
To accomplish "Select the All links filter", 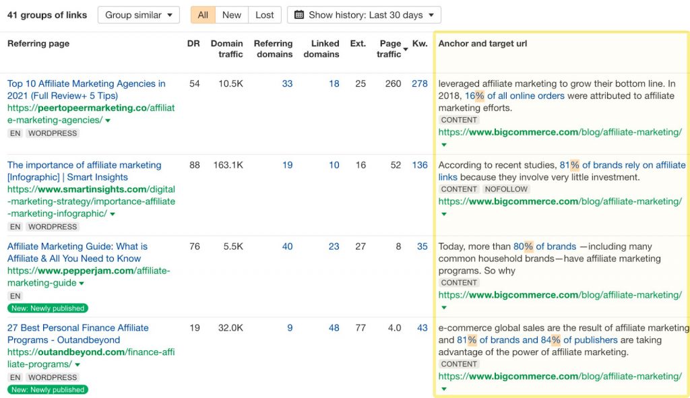I will (203, 15).
